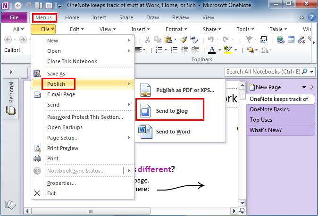Click the Clear Formatting eraser icon
This screenshot has width=318, height=216.
(194, 39)
